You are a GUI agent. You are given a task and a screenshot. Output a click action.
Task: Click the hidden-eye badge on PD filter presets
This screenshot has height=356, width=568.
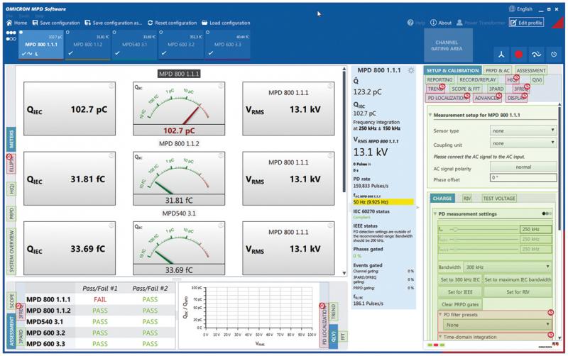(551, 312)
